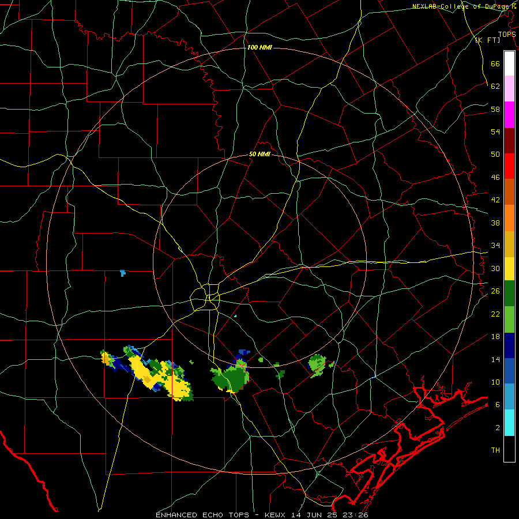
Task: Select the dark green legend swatch
Action: (509, 294)
